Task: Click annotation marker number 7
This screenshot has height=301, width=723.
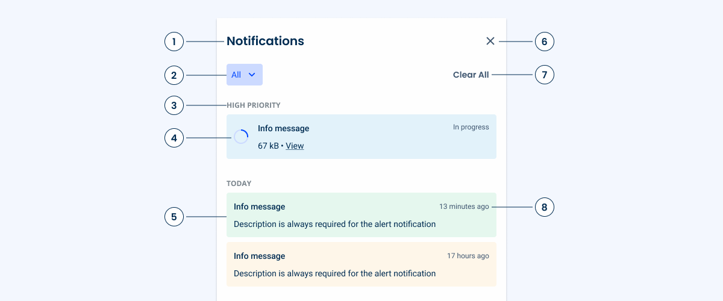Action: click(544, 75)
